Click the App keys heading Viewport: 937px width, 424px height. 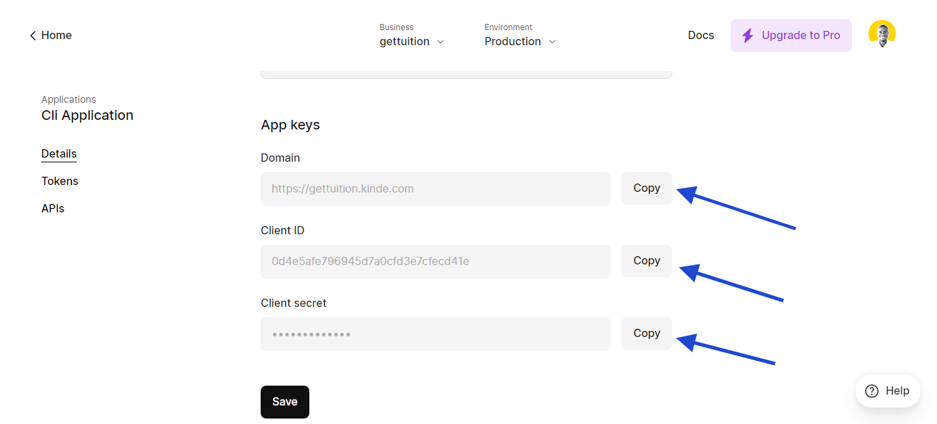click(x=290, y=125)
